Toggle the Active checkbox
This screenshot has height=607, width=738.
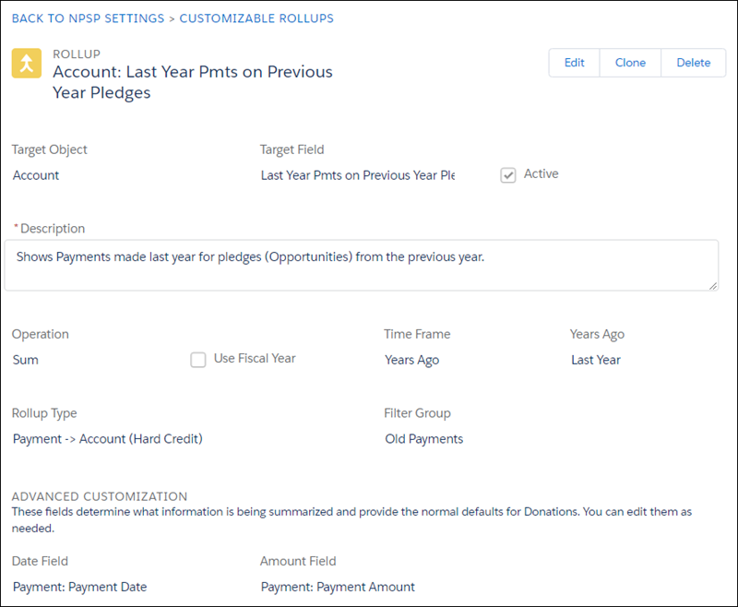508,175
